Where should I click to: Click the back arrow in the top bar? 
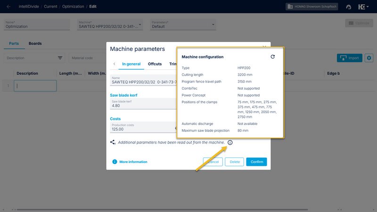[8, 7]
